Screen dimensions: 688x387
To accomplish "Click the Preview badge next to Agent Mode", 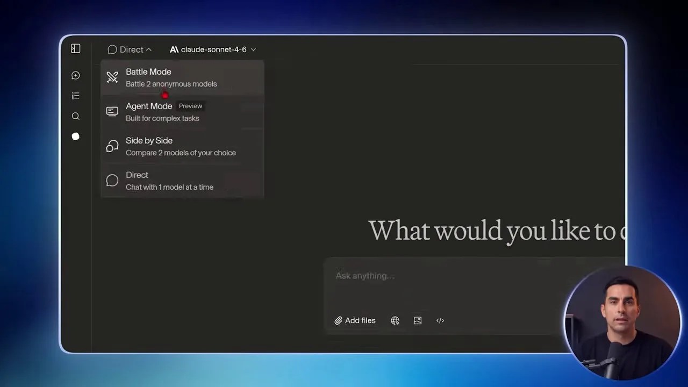I will (190, 106).
